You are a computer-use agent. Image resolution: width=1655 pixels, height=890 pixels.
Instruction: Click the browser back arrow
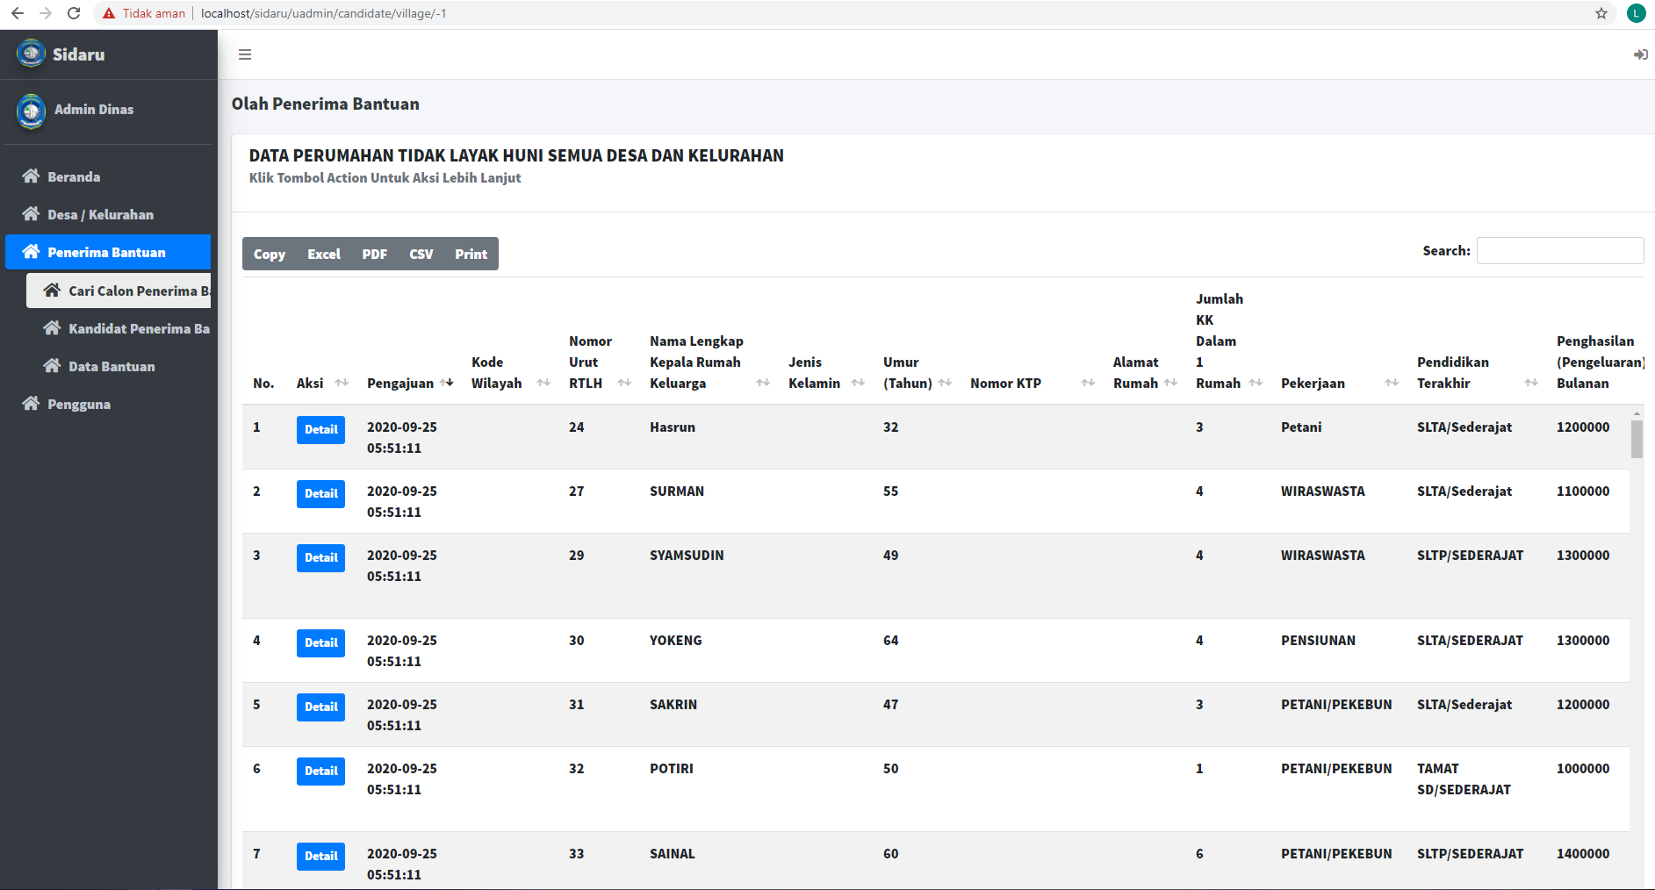pos(18,13)
